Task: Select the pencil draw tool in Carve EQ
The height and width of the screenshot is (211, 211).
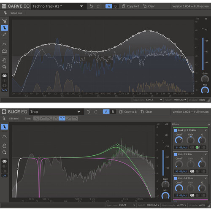Action: [x=4, y=35]
